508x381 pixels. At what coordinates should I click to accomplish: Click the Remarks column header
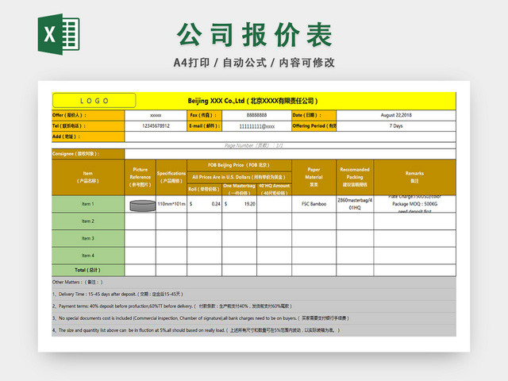(x=414, y=177)
